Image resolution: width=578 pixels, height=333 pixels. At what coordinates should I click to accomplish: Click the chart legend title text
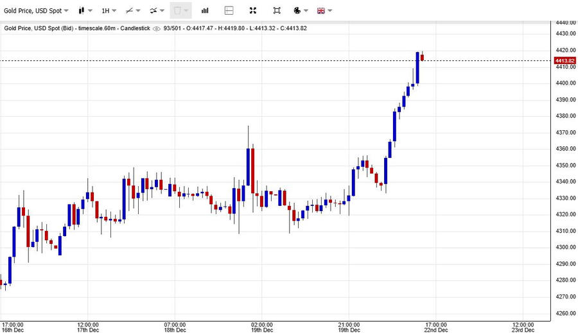click(77, 28)
